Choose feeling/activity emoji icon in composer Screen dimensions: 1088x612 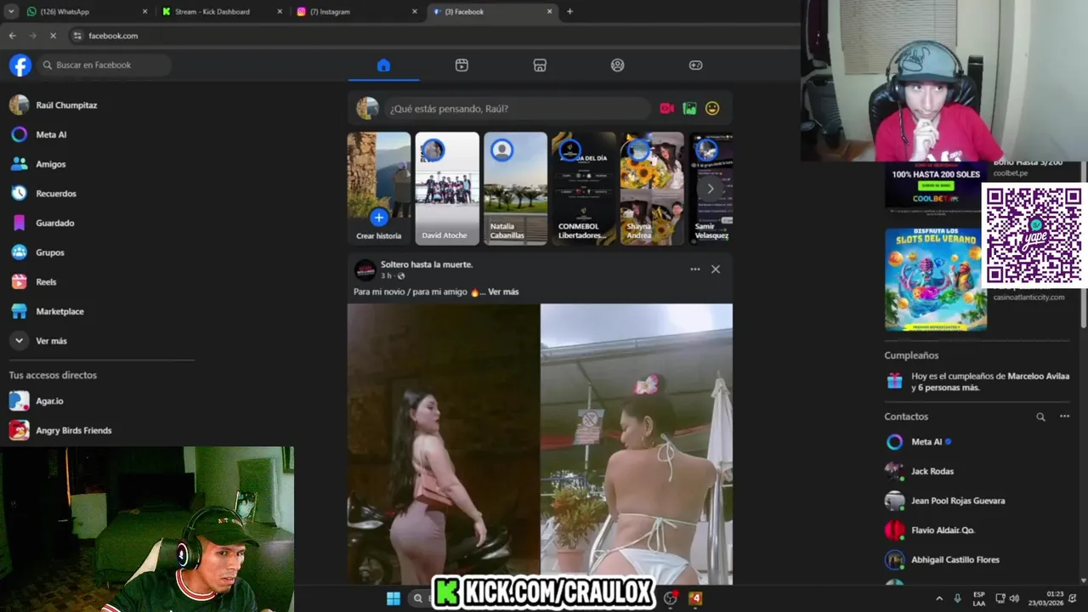tap(712, 109)
